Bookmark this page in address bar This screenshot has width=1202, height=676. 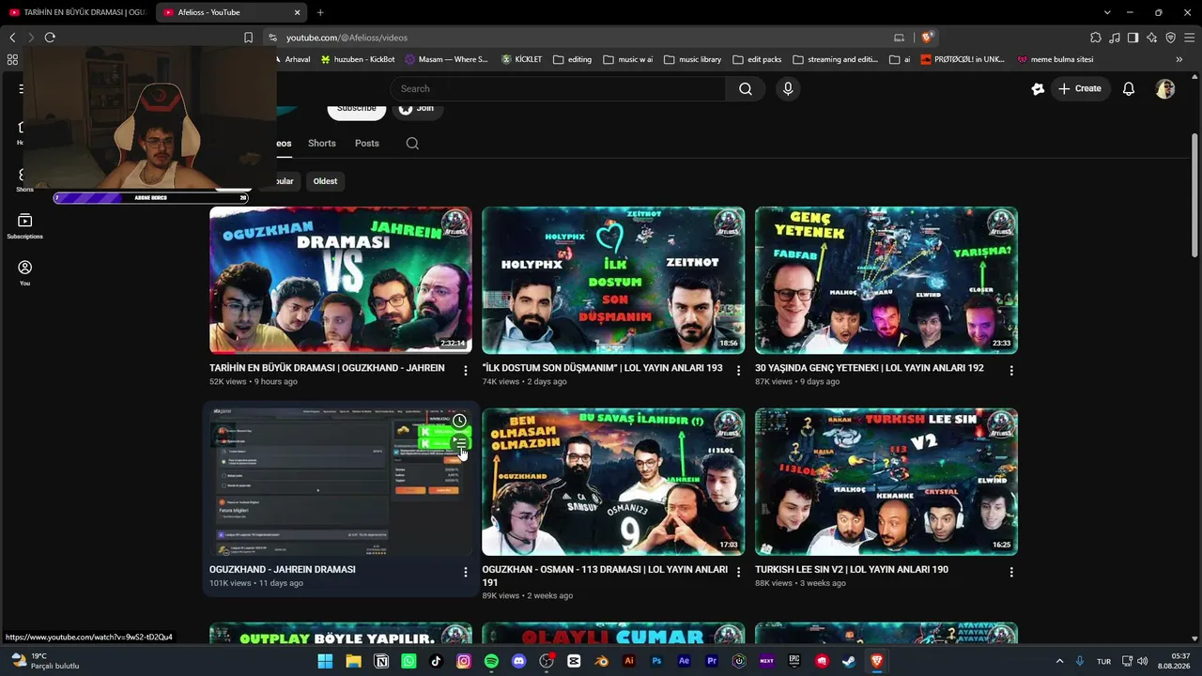pyautogui.click(x=248, y=38)
